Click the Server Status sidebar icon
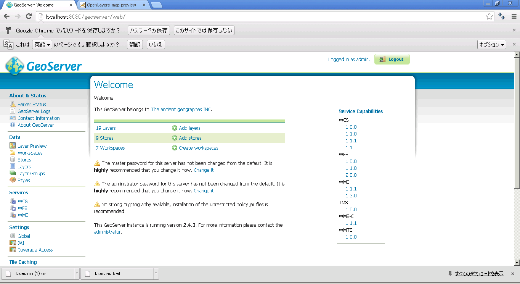 click(13, 104)
